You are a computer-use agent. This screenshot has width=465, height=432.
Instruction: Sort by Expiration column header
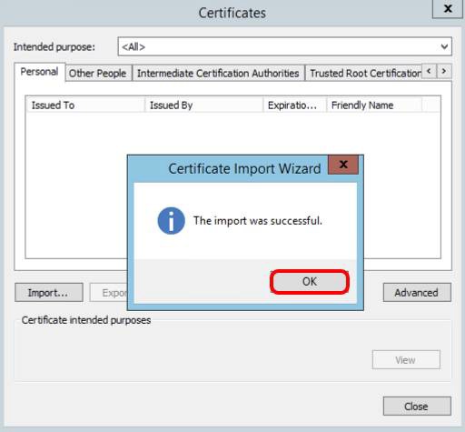coord(294,105)
